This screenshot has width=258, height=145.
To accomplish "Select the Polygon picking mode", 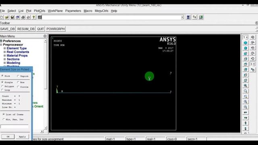I will (x=2, y=86).
